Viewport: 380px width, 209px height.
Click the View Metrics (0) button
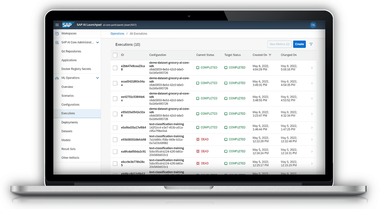[279, 44]
